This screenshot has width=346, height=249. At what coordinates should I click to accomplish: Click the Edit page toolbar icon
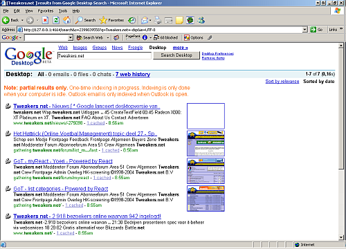click(x=168, y=20)
